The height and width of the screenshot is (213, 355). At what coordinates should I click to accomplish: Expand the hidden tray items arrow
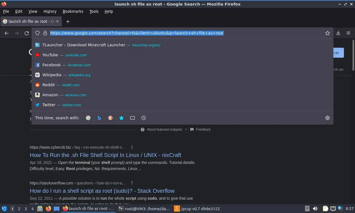pos(307,209)
